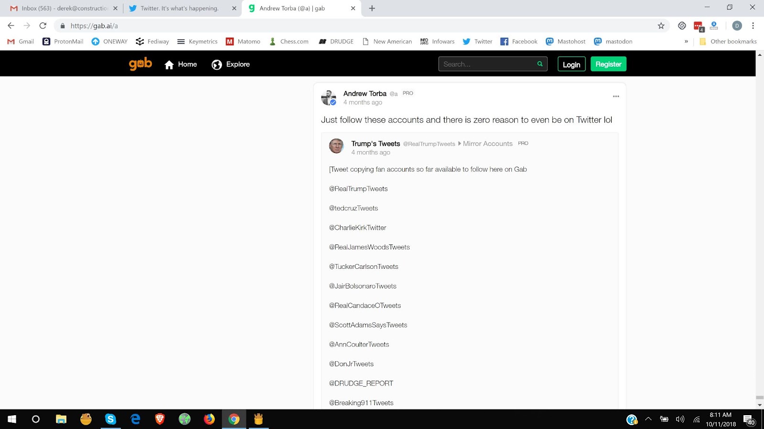Open Andrew Torba profile name link
Viewport: 764px width, 429px height.
tap(365, 93)
